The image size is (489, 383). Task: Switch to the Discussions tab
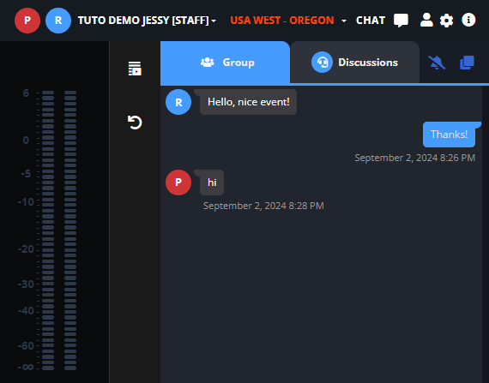(x=355, y=63)
